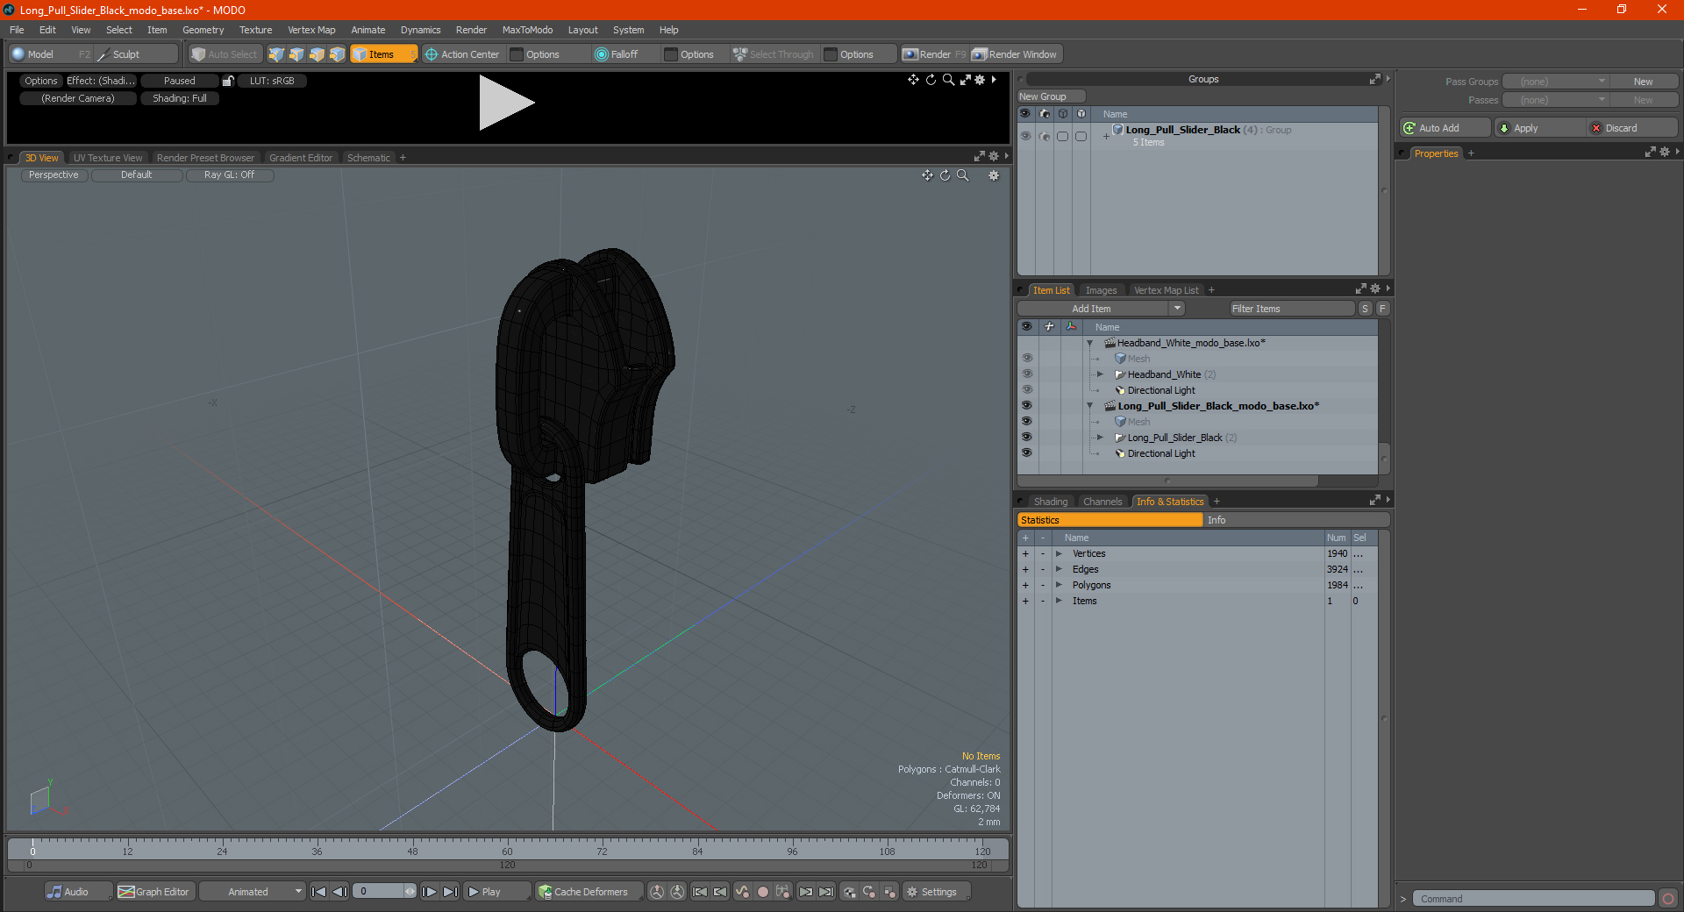Screen dimensions: 1684x912
Task: Open preview panel gear settings
Action: [x=980, y=80]
